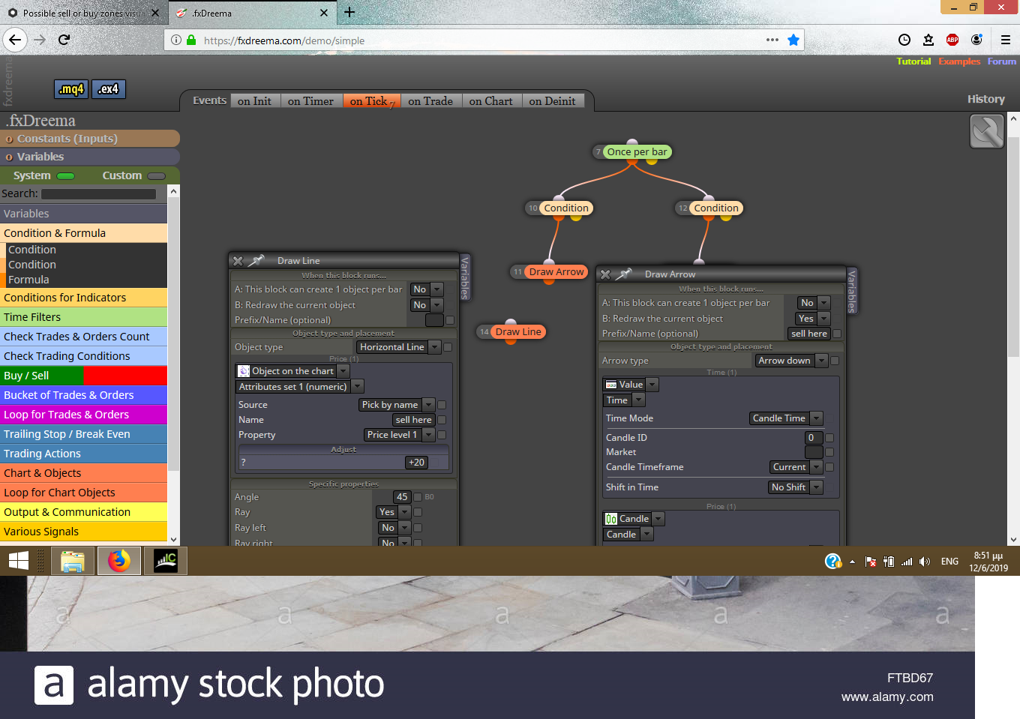This screenshot has height=719, width=1020.
Task: Reload the current page
Action: click(x=64, y=40)
